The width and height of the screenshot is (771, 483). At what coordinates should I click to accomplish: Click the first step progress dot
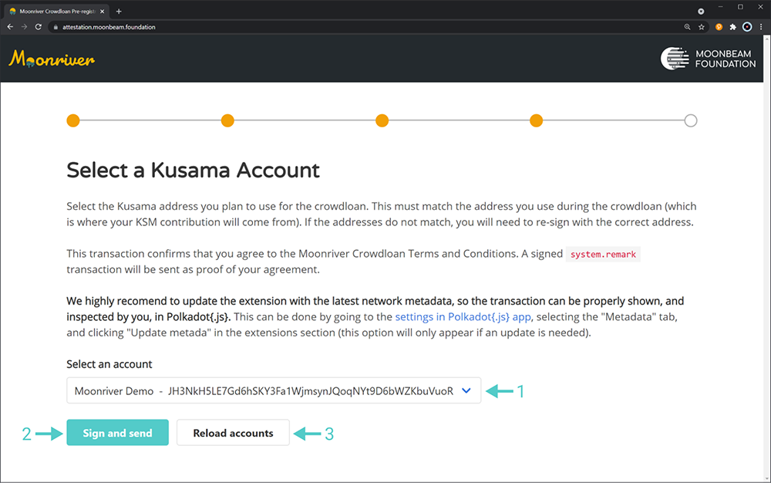(73, 120)
